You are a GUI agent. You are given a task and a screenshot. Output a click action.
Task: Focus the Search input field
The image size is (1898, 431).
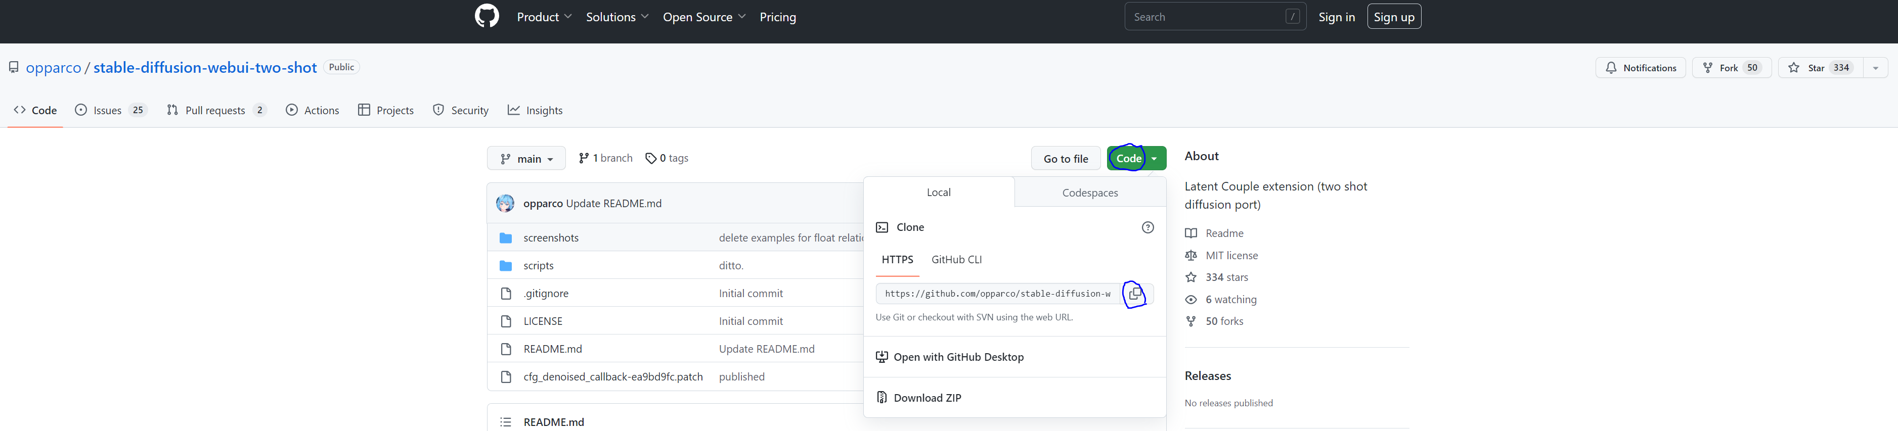(1215, 17)
